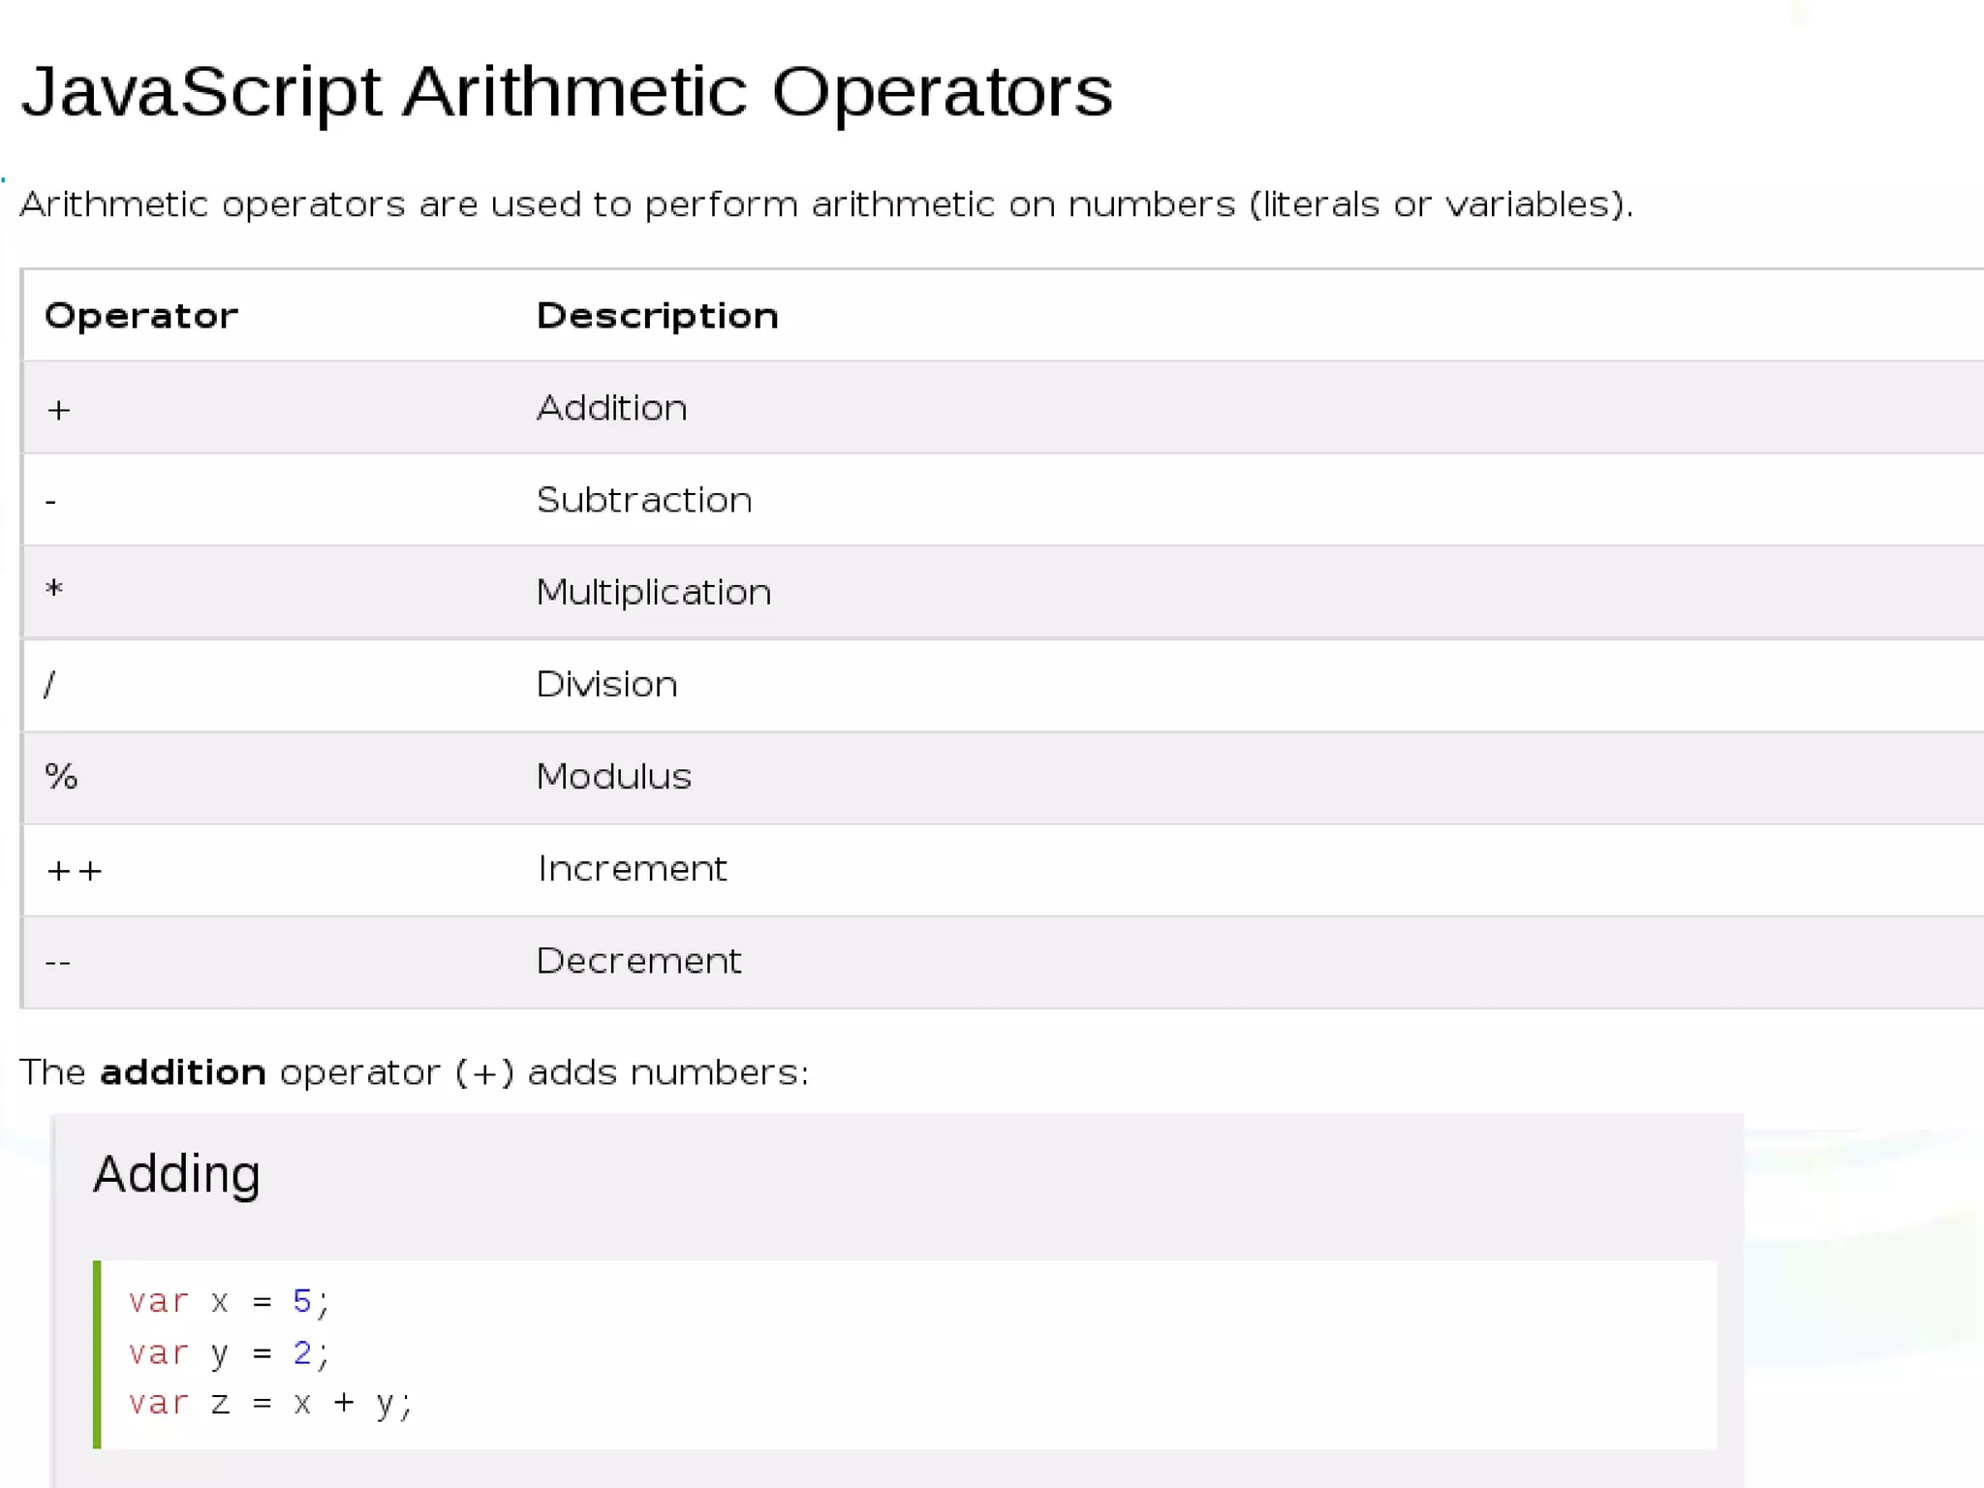Click the bold word addition

[182, 1072]
